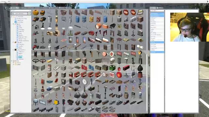The width and height of the screenshot is (209, 117).
Task: Pick the crane hook prop
Action: 140,54
